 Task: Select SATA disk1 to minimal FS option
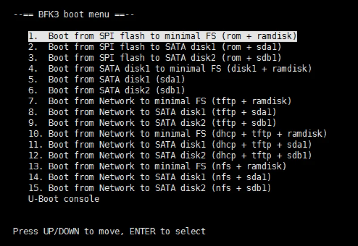coord(170,68)
